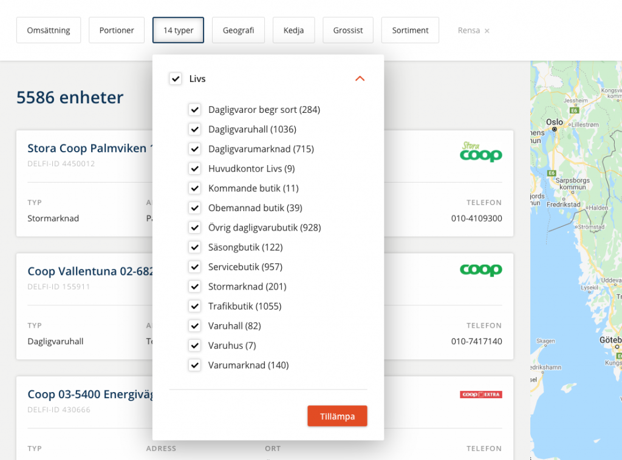Viewport: 622px width, 460px height.
Task: Click phone number 010-7417140
Action: pyautogui.click(x=476, y=342)
